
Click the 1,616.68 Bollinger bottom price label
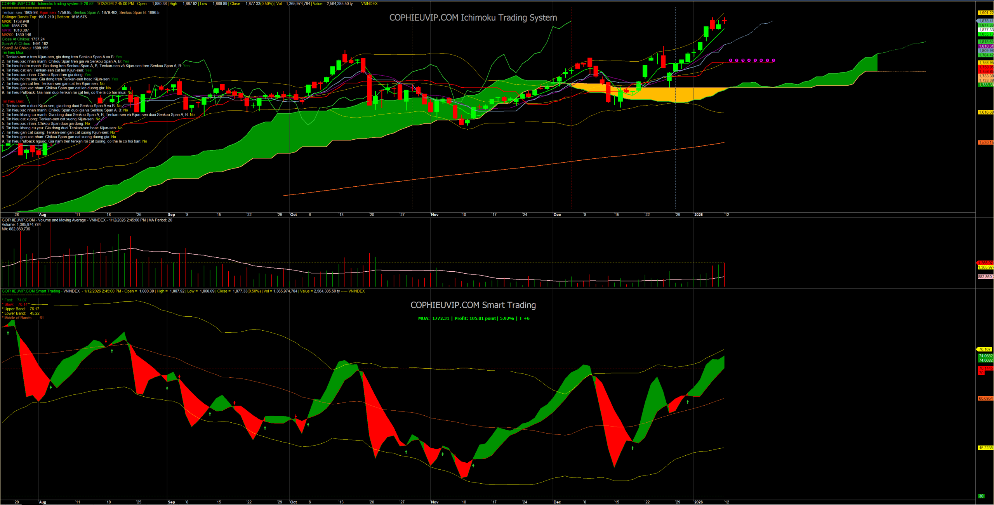click(985, 112)
